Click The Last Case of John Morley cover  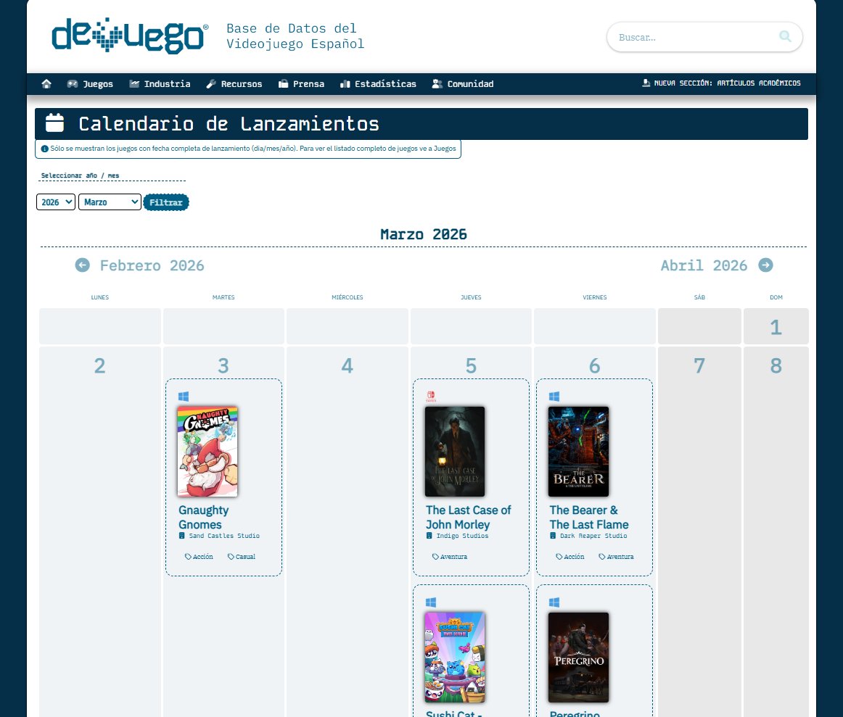coord(455,451)
